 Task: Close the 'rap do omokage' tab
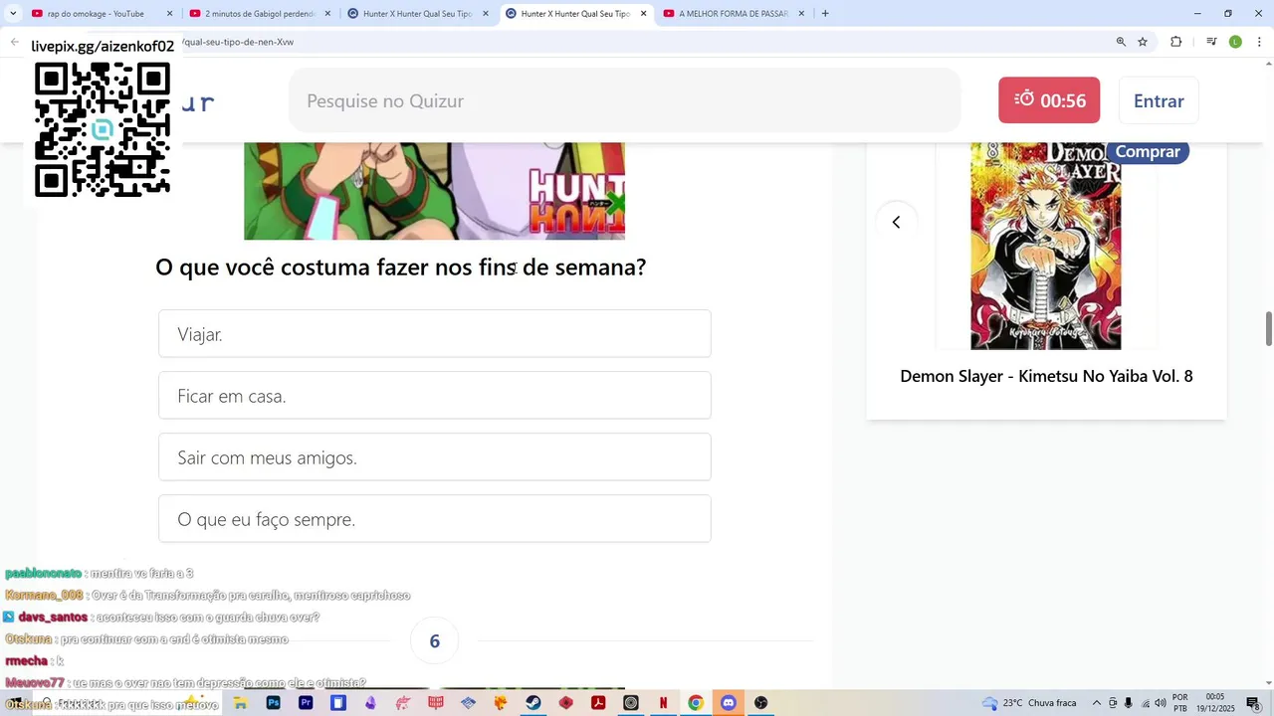coord(169,14)
